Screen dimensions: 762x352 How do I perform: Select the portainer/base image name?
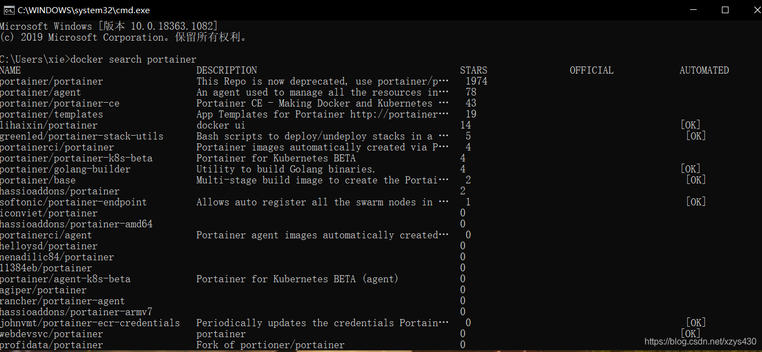[38, 180]
